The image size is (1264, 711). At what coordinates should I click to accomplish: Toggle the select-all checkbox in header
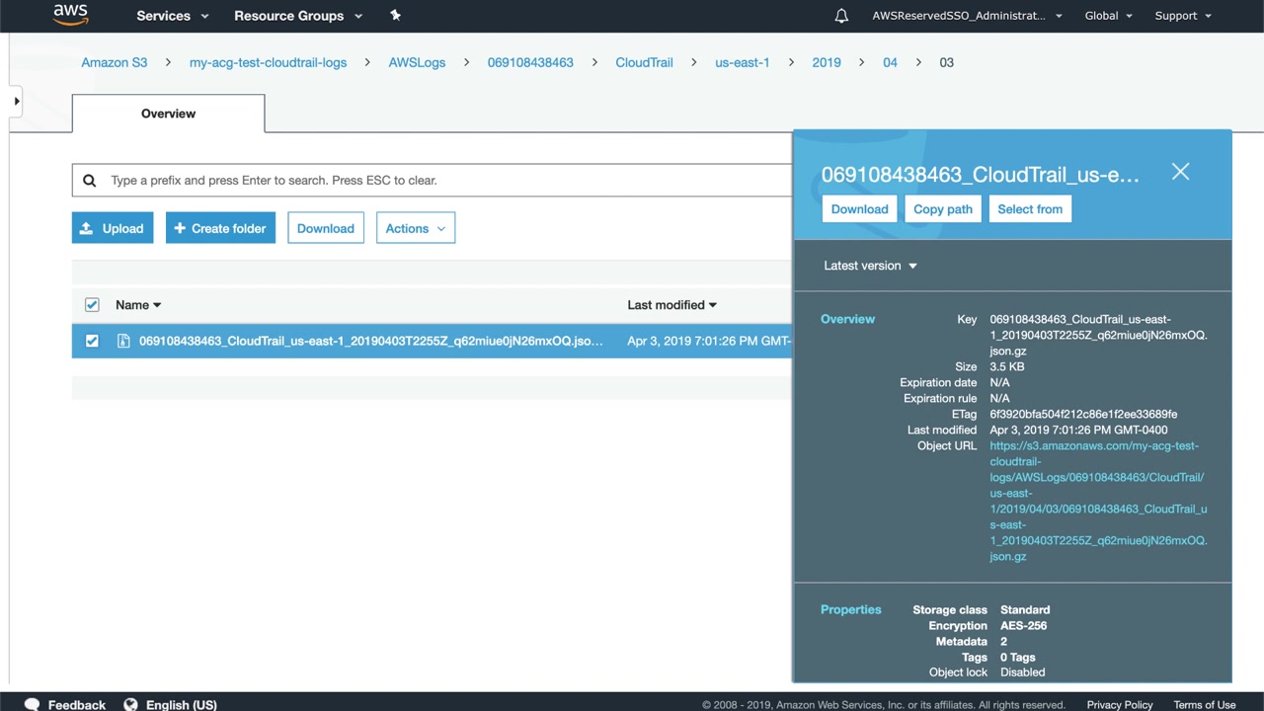coord(92,305)
